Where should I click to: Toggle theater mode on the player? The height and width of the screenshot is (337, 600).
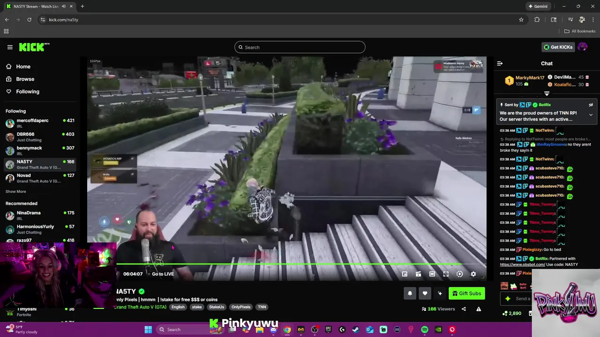(x=432, y=274)
